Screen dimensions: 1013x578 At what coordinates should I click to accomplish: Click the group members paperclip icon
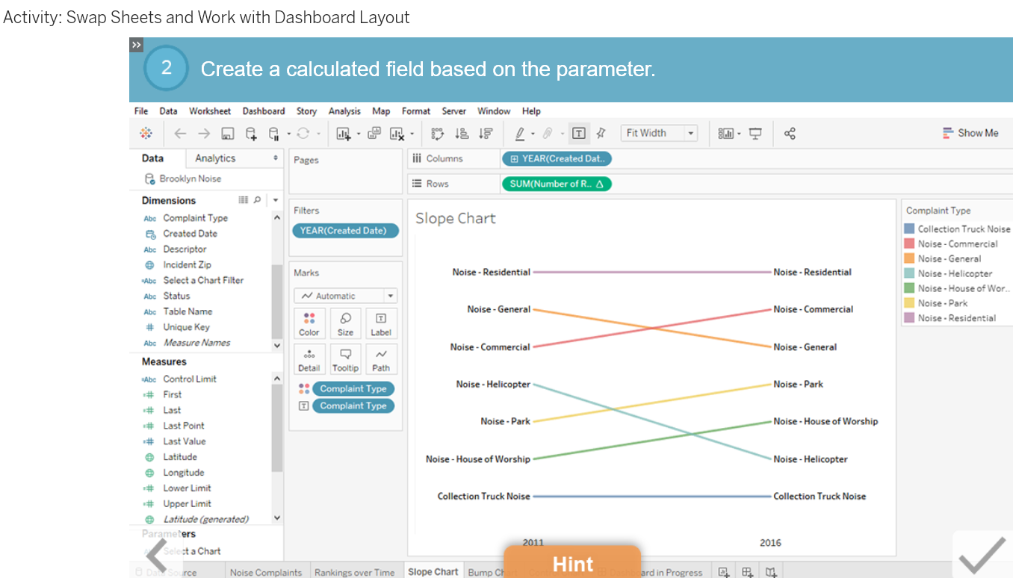coord(548,134)
